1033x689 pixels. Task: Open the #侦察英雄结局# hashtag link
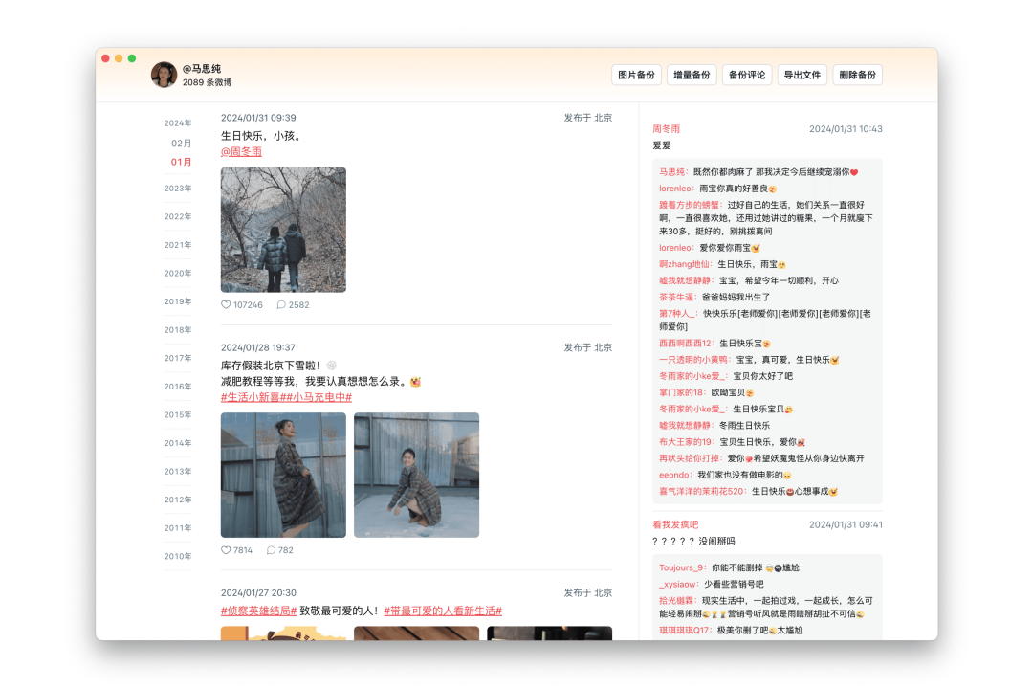tap(259, 611)
